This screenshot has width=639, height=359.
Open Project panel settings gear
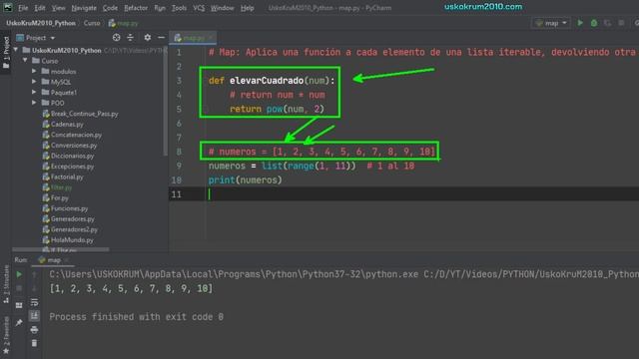tap(148, 38)
